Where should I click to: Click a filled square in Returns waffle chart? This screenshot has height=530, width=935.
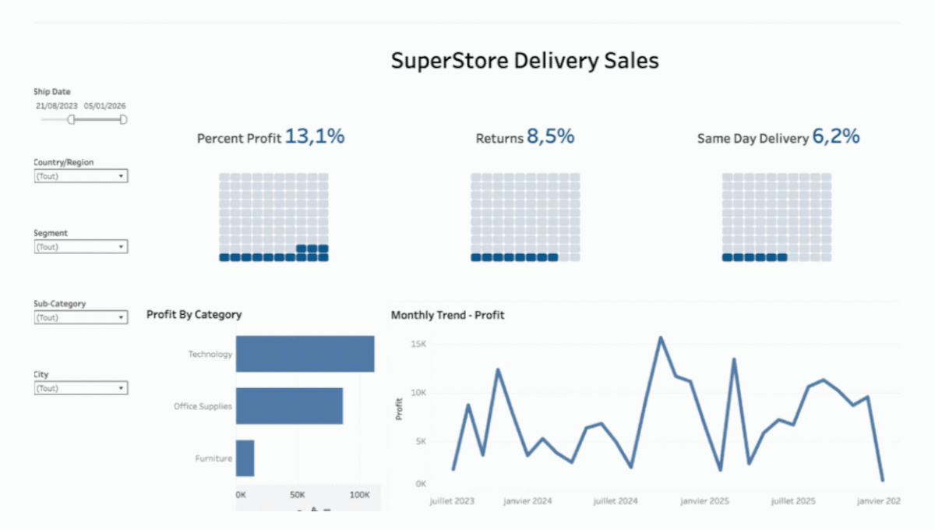[476, 257]
